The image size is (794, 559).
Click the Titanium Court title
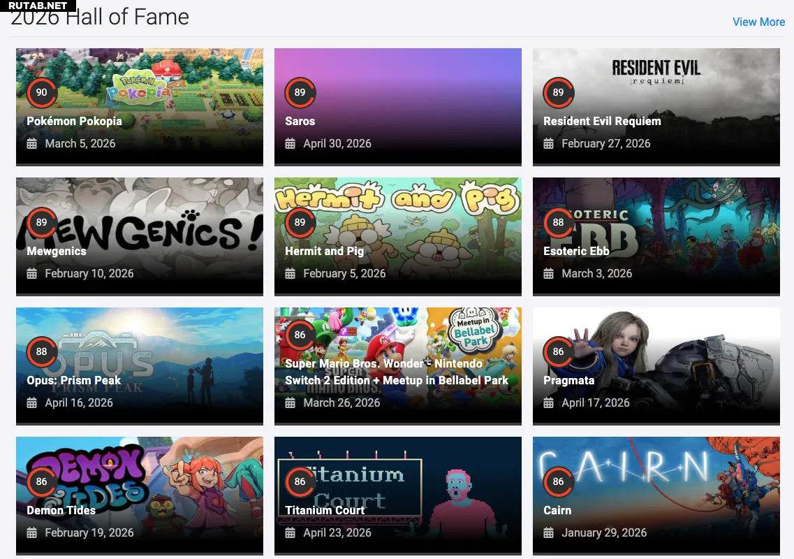point(325,510)
